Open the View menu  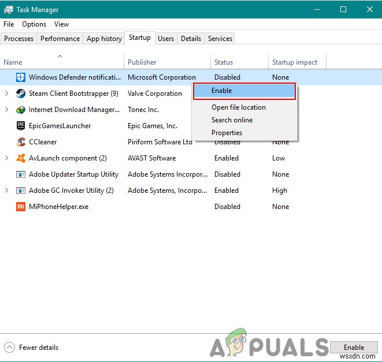point(61,24)
